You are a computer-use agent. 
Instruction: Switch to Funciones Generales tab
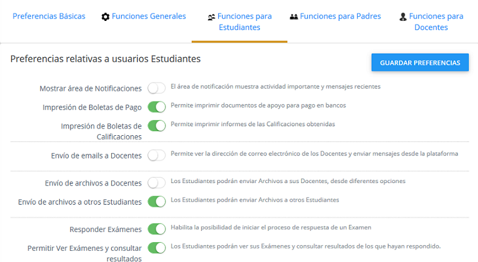tap(148, 17)
